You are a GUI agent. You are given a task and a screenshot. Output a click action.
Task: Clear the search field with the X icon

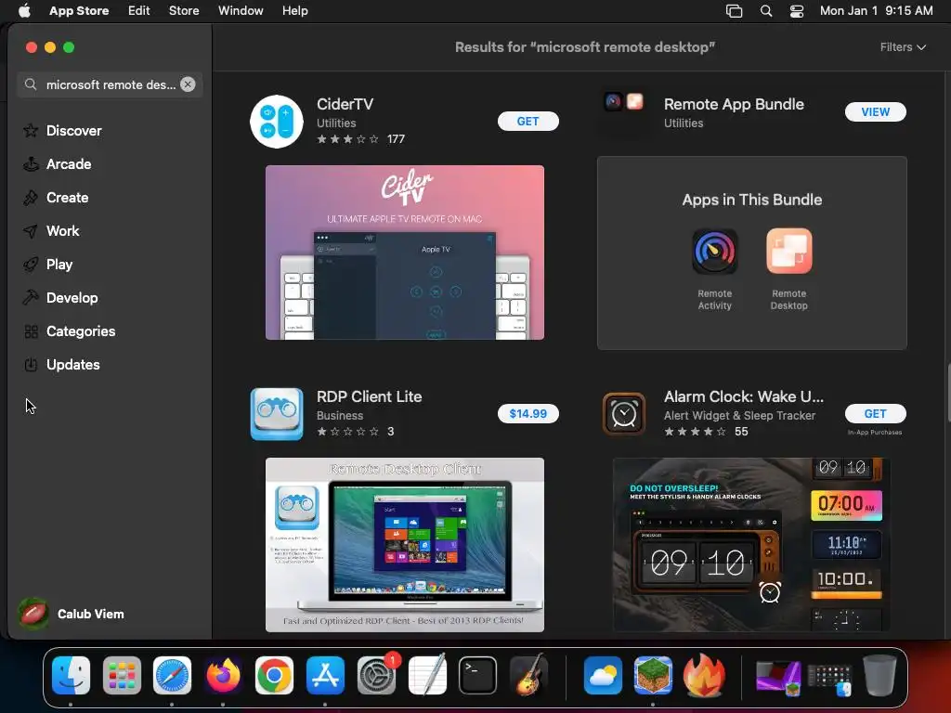(188, 84)
